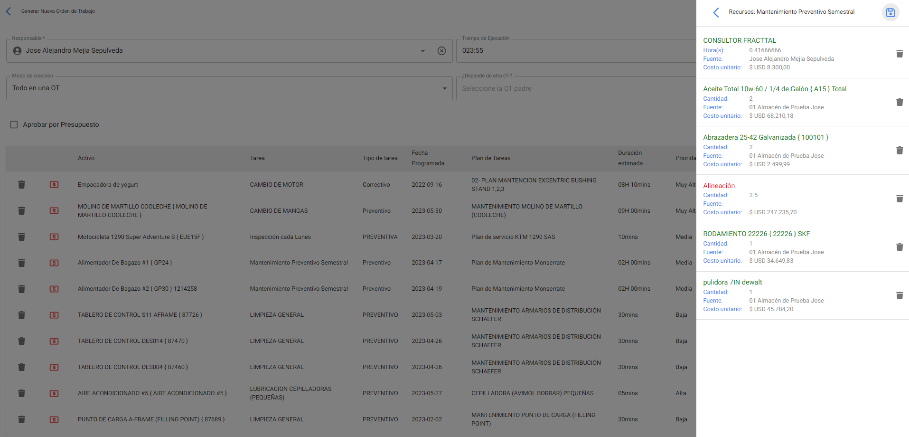Open the Seleccione la OT padre selector
The height and width of the screenshot is (437, 909).
click(575, 88)
